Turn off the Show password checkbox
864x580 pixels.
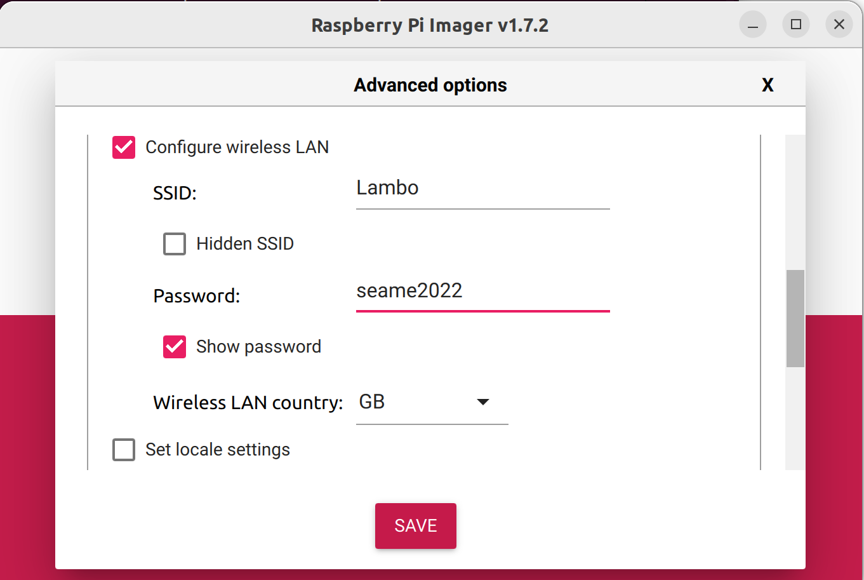(175, 347)
